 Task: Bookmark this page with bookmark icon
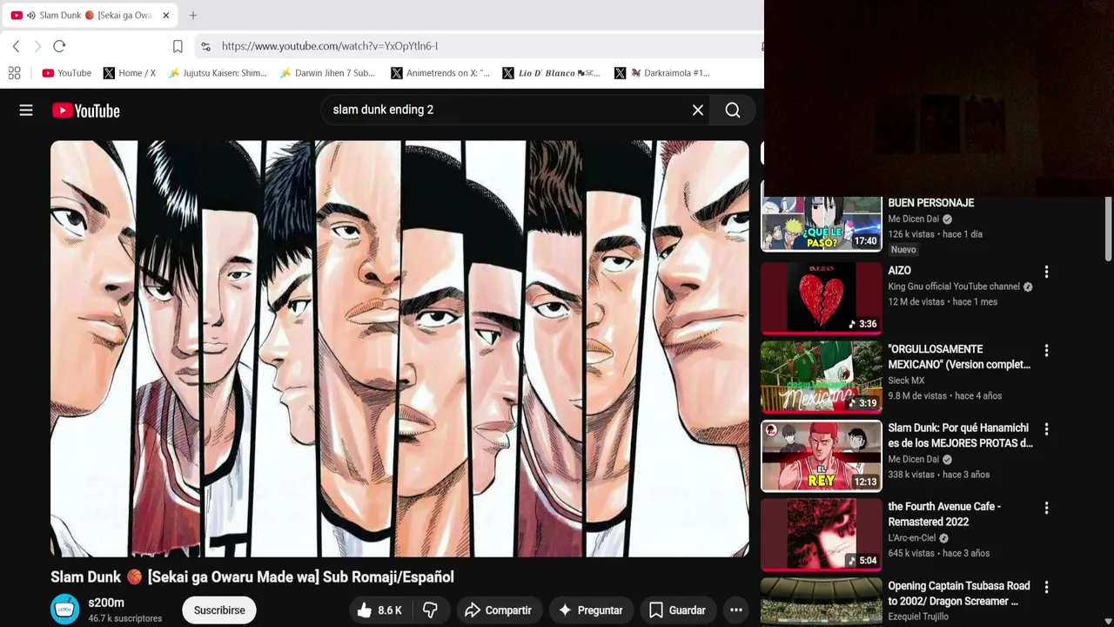pos(178,46)
